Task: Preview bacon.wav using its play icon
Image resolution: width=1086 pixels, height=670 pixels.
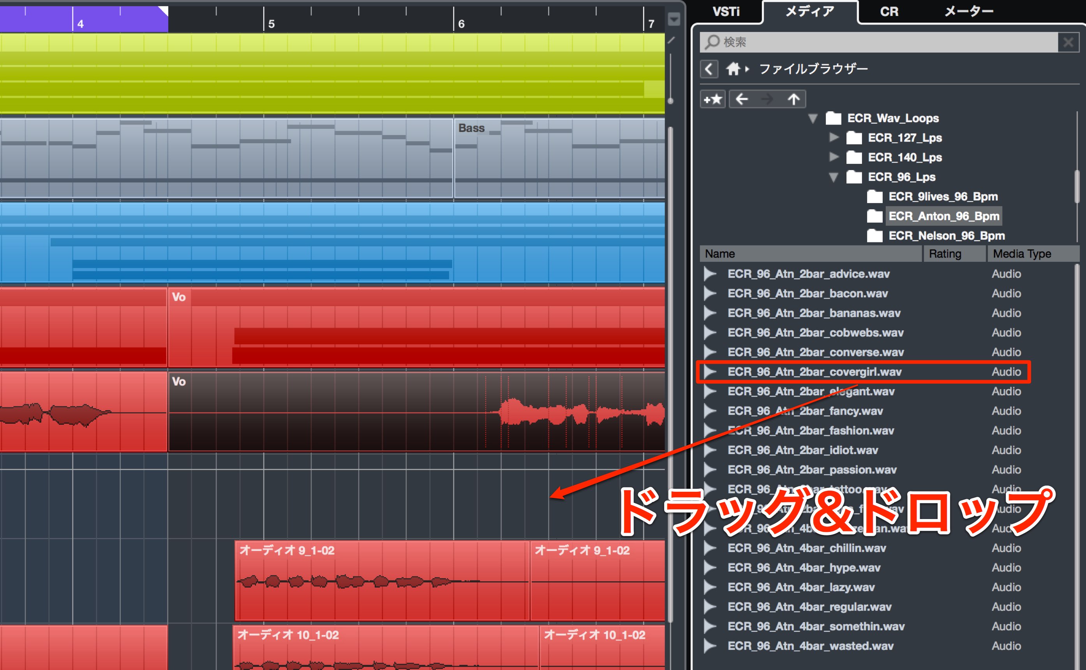Action: tap(710, 293)
